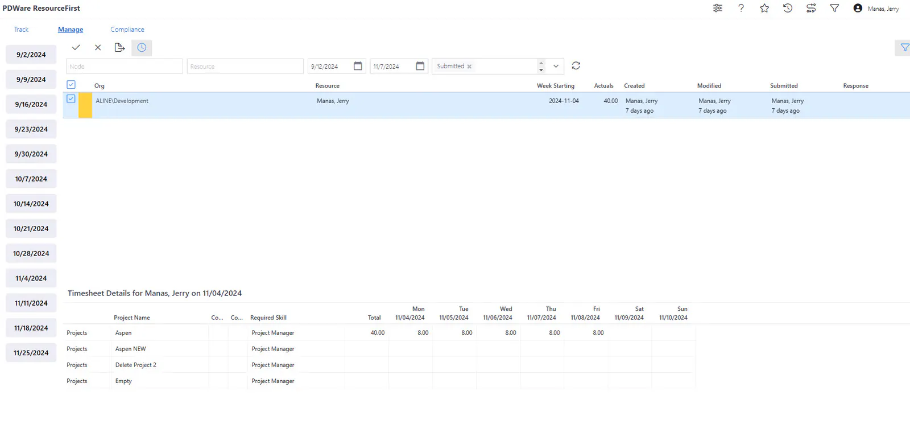Select week 9/16/2024
Screen dimensions: 910x424
coord(31,104)
